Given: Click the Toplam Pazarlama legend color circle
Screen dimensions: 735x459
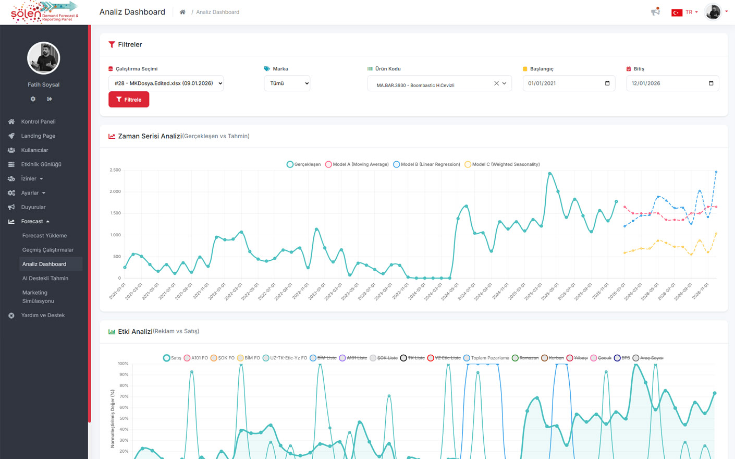Looking at the screenshot, I should click(467, 358).
